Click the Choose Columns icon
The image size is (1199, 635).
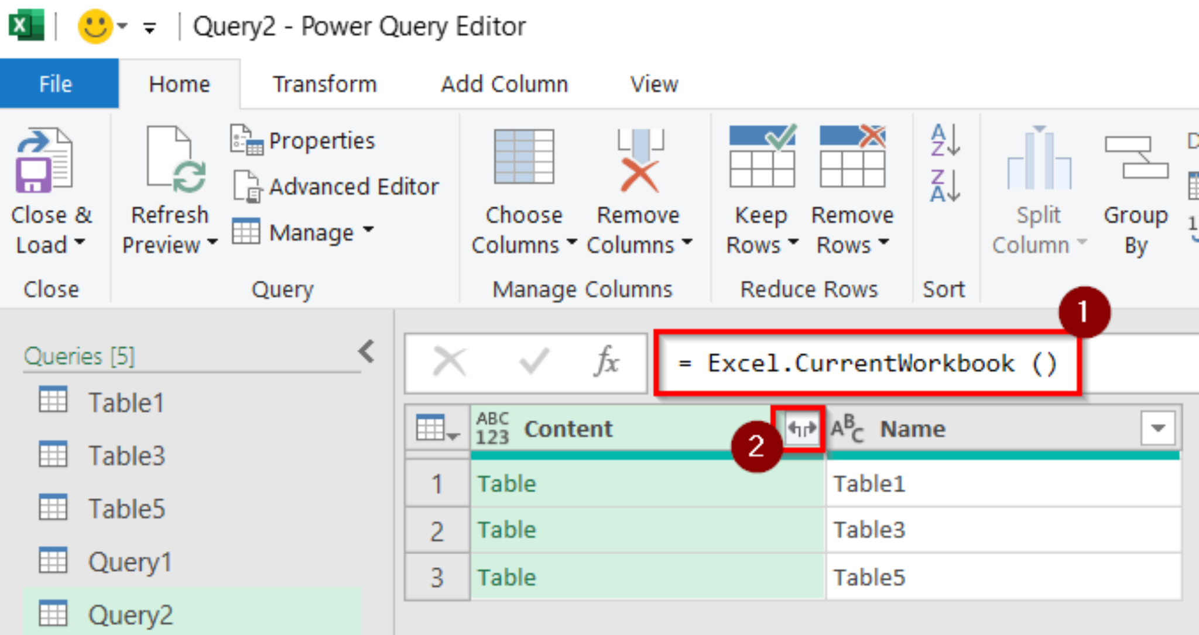524,156
